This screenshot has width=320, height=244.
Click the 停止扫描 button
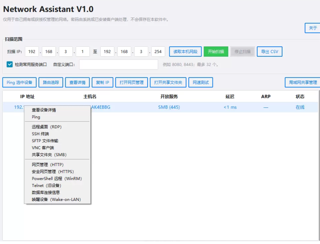tap(242, 52)
